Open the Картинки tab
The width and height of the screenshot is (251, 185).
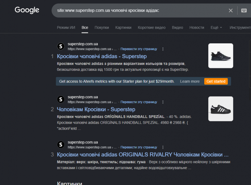coord(123,27)
